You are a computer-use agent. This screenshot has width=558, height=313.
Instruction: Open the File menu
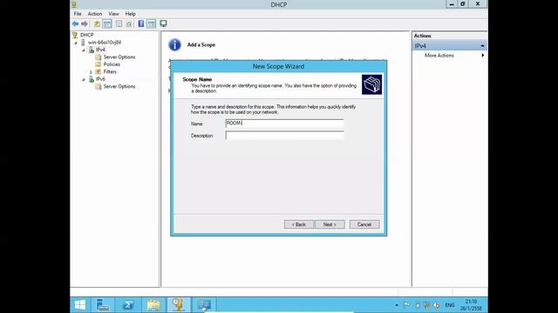coord(78,14)
